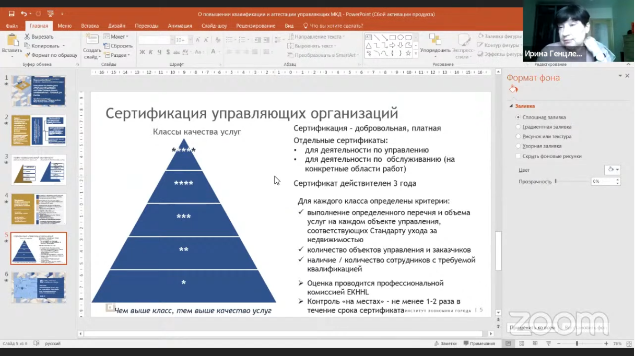Viewport: 635px width, 356px height.
Task: Select slide 1 thumbnail
Action: pyautogui.click(x=39, y=91)
